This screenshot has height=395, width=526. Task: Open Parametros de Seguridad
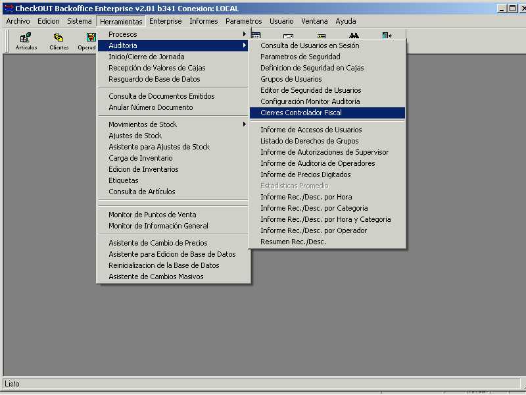(x=327, y=57)
